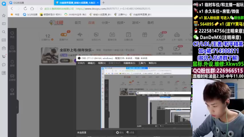The image size is (244, 137).
Task: Click the 举报 report link beside stream title
Action: tap(99, 50)
